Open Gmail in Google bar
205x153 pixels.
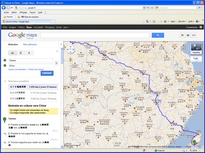tap(59, 27)
